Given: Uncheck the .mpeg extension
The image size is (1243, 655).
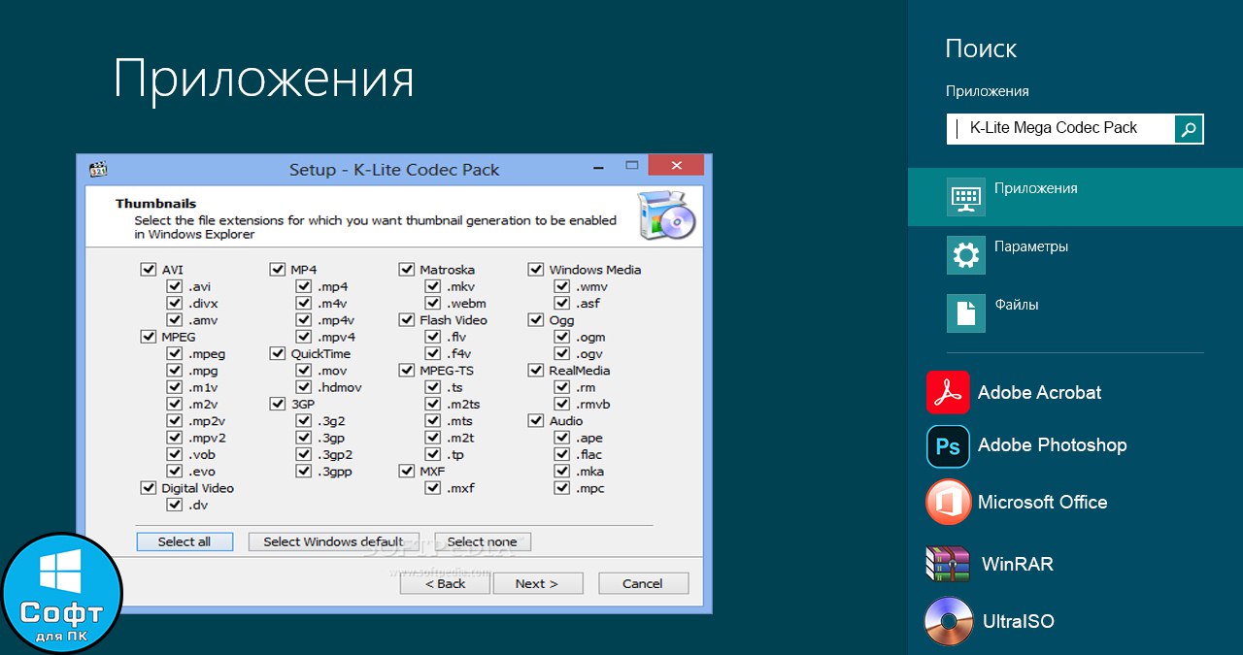Looking at the screenshot, I should point(174,353).
